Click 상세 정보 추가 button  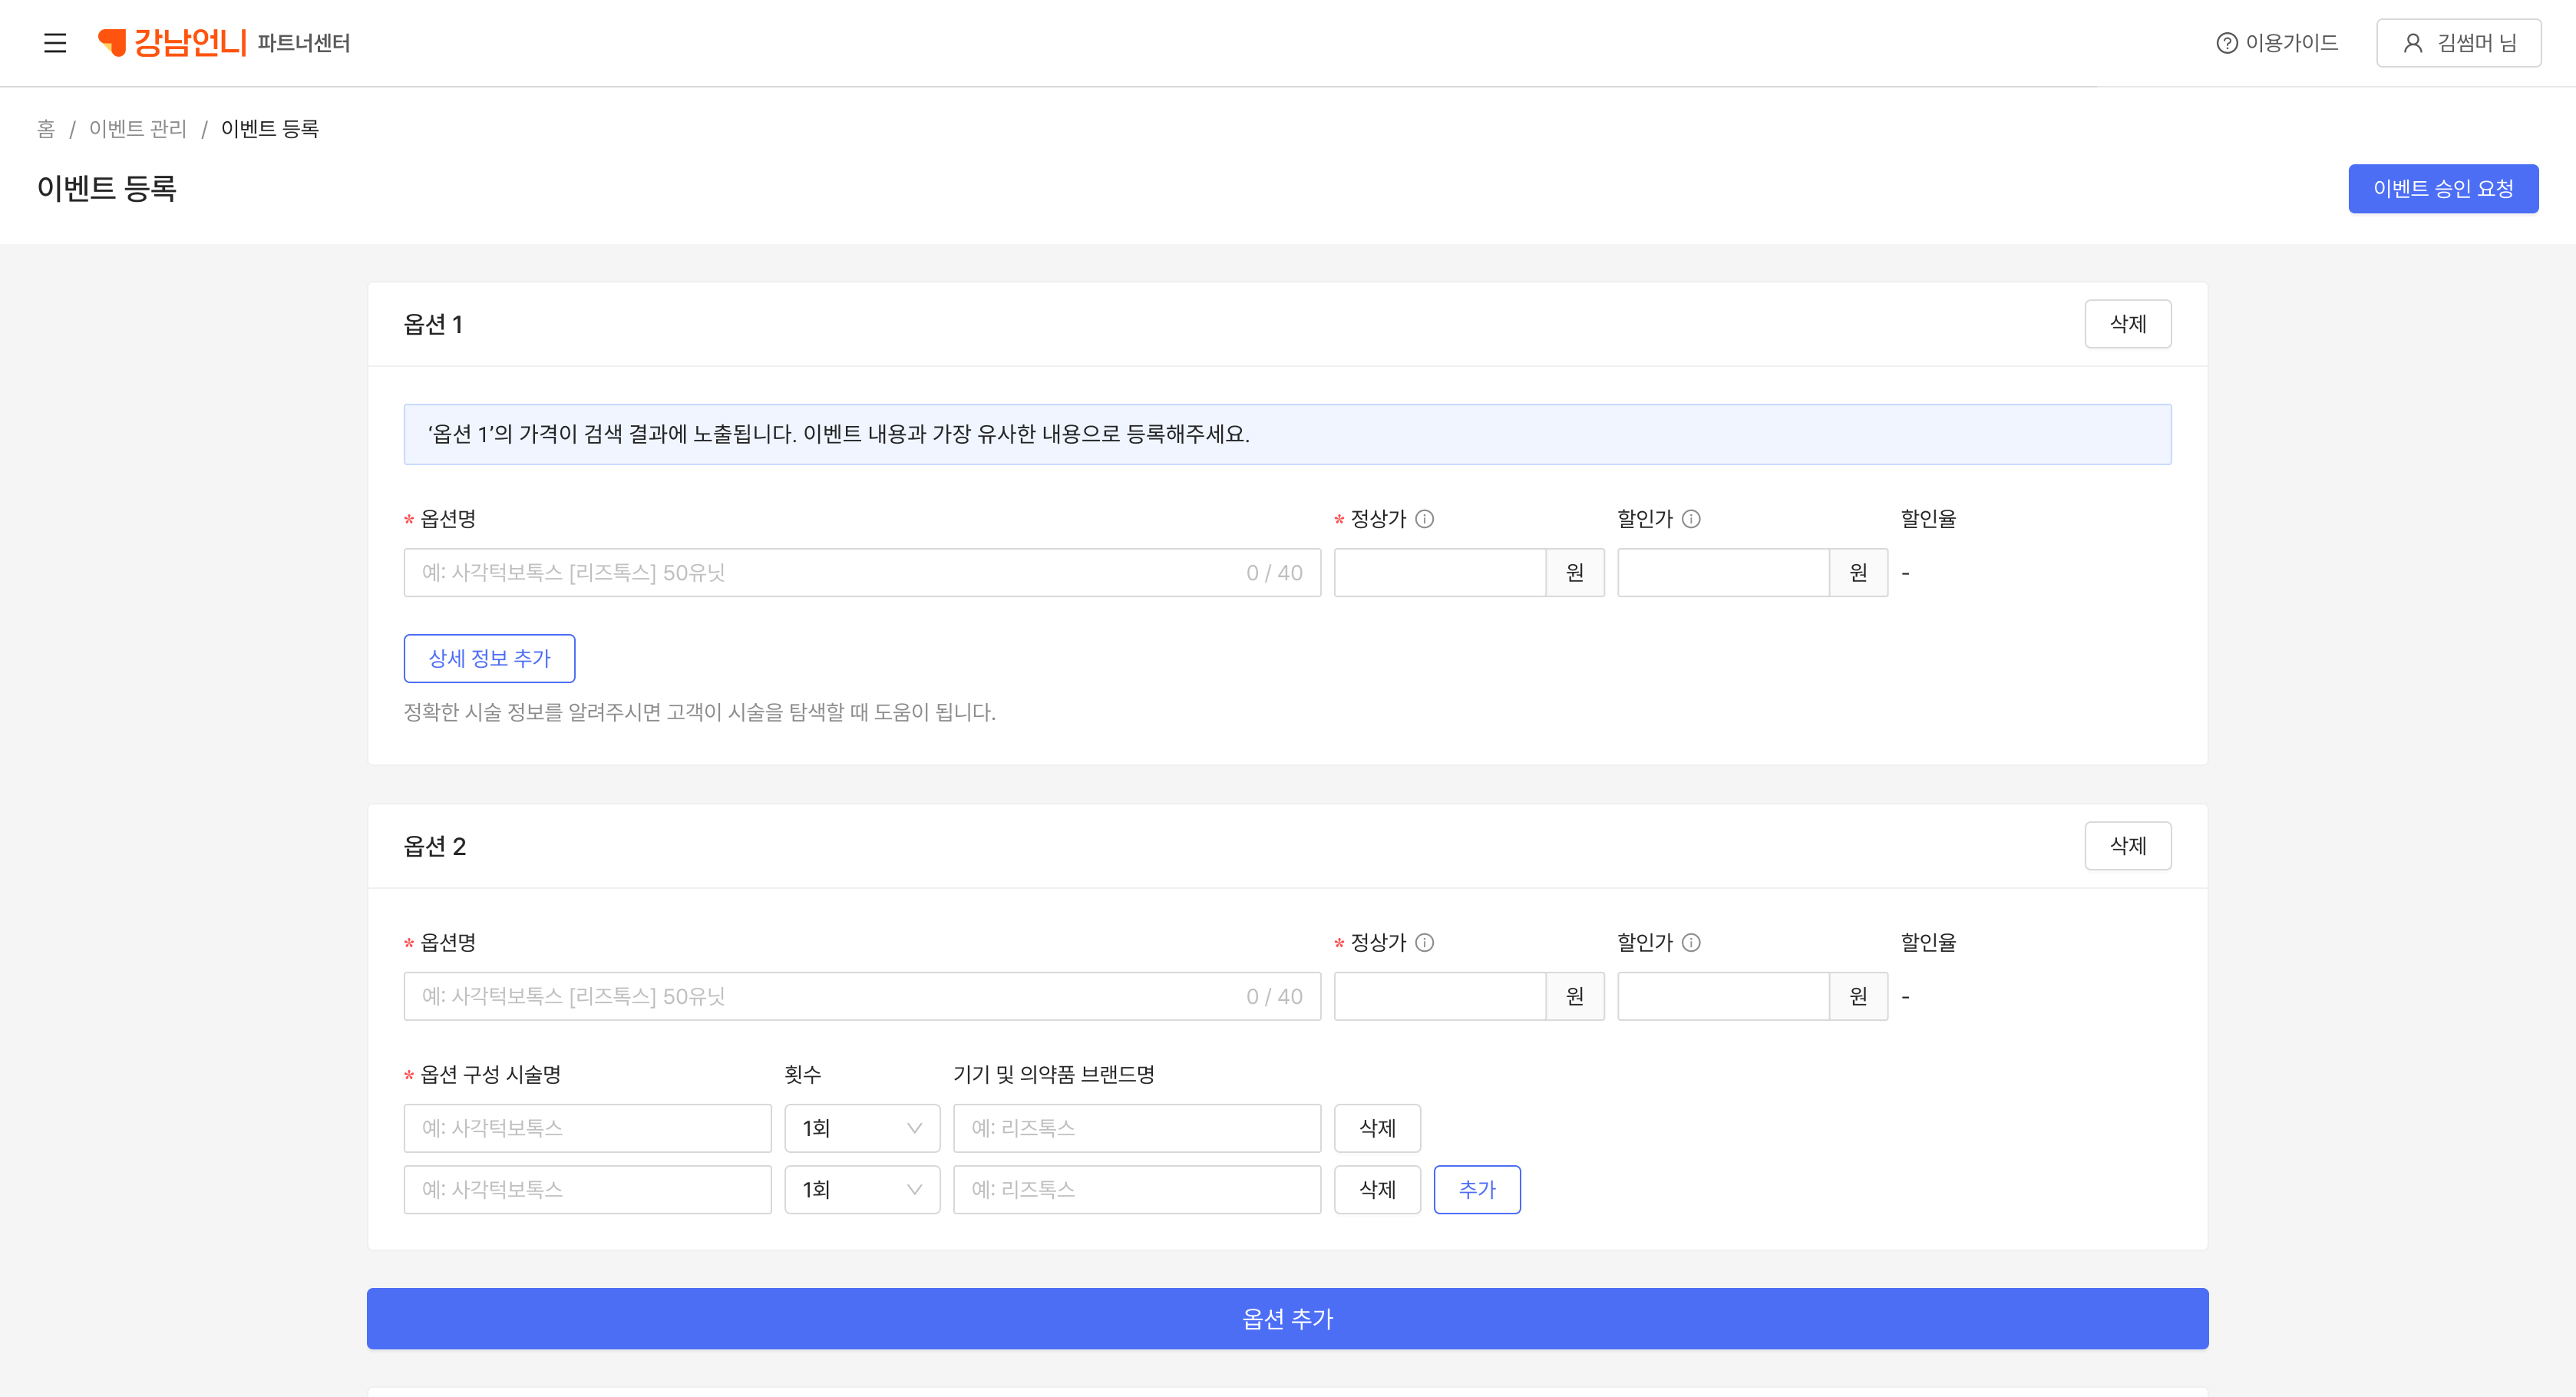(x=489, y=659)
